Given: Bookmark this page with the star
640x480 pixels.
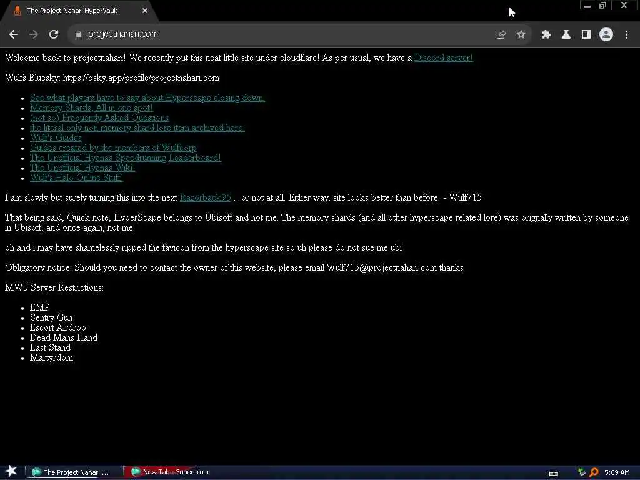Looking at the screenshot, I should click(521, 35).
